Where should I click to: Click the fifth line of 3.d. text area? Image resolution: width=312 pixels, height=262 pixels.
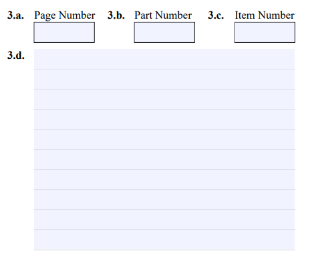coord(164,139)
